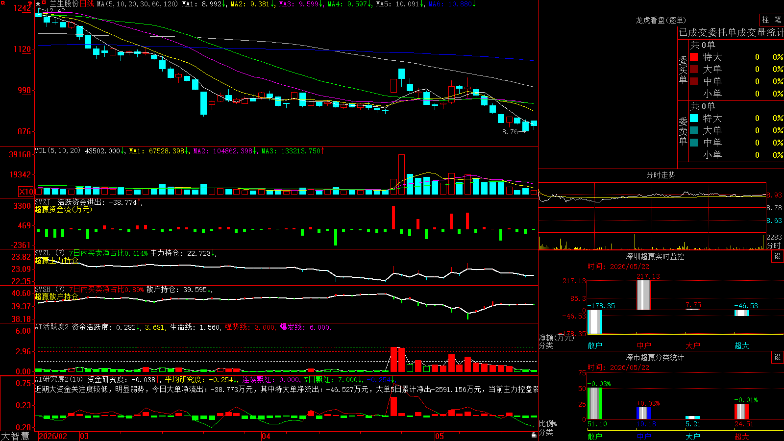Click the 51.10 散户 ratio bar
This screenshot has height=441, width=784.
[x=595, y=403]
